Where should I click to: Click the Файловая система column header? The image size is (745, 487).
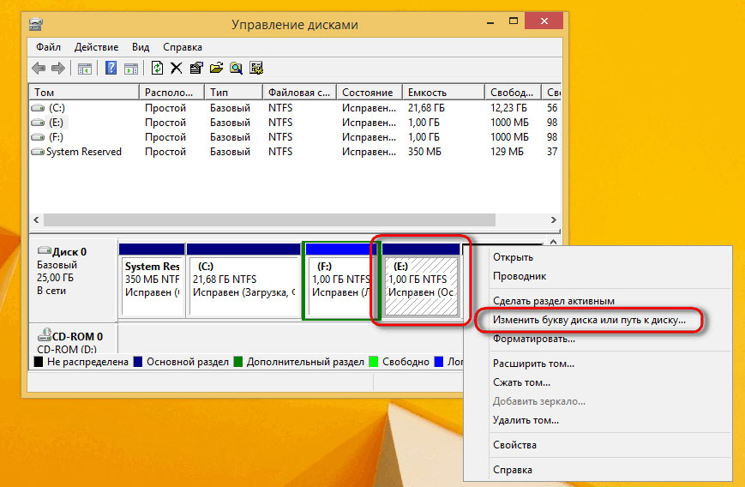pos(298,93)
